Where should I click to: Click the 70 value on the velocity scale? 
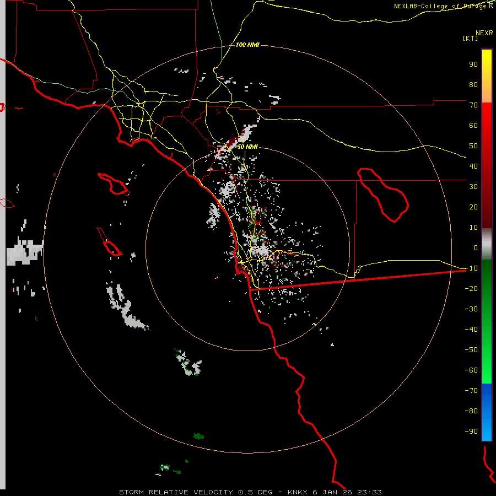tap(473, 105)
